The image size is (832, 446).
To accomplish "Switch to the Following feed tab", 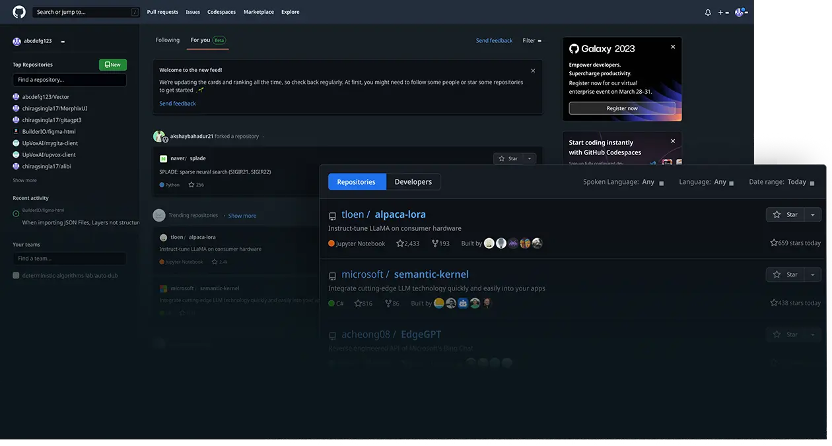I will (x=168, y=40).
